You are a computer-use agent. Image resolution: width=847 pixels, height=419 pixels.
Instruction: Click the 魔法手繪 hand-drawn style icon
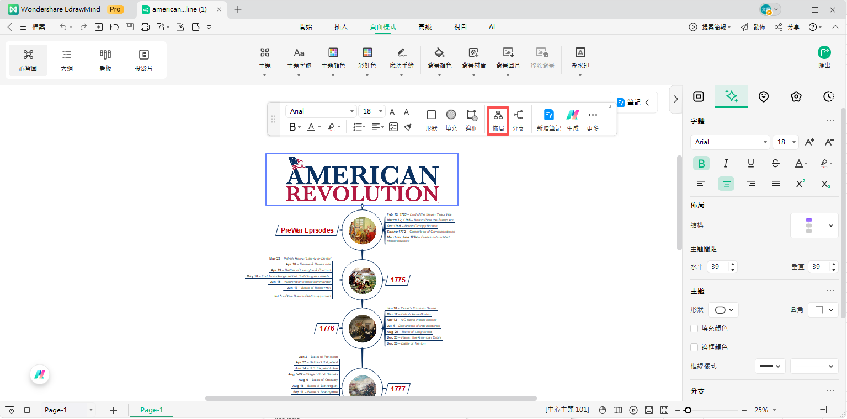point(401,53)
